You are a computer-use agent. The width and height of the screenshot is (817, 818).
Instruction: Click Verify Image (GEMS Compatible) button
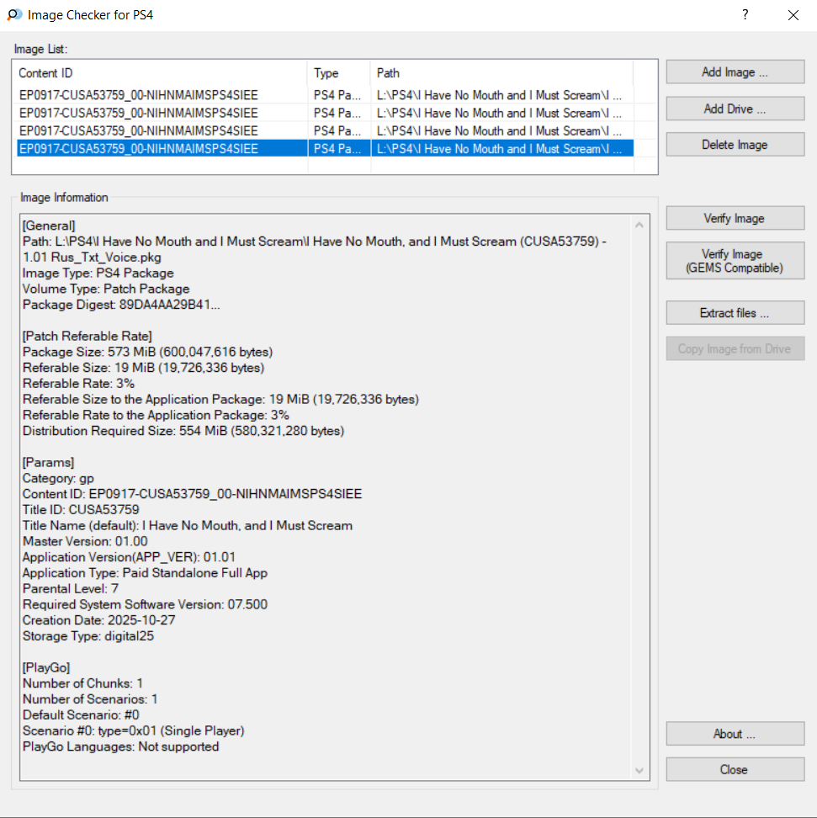pyautogui.click(x=735, y=261)
